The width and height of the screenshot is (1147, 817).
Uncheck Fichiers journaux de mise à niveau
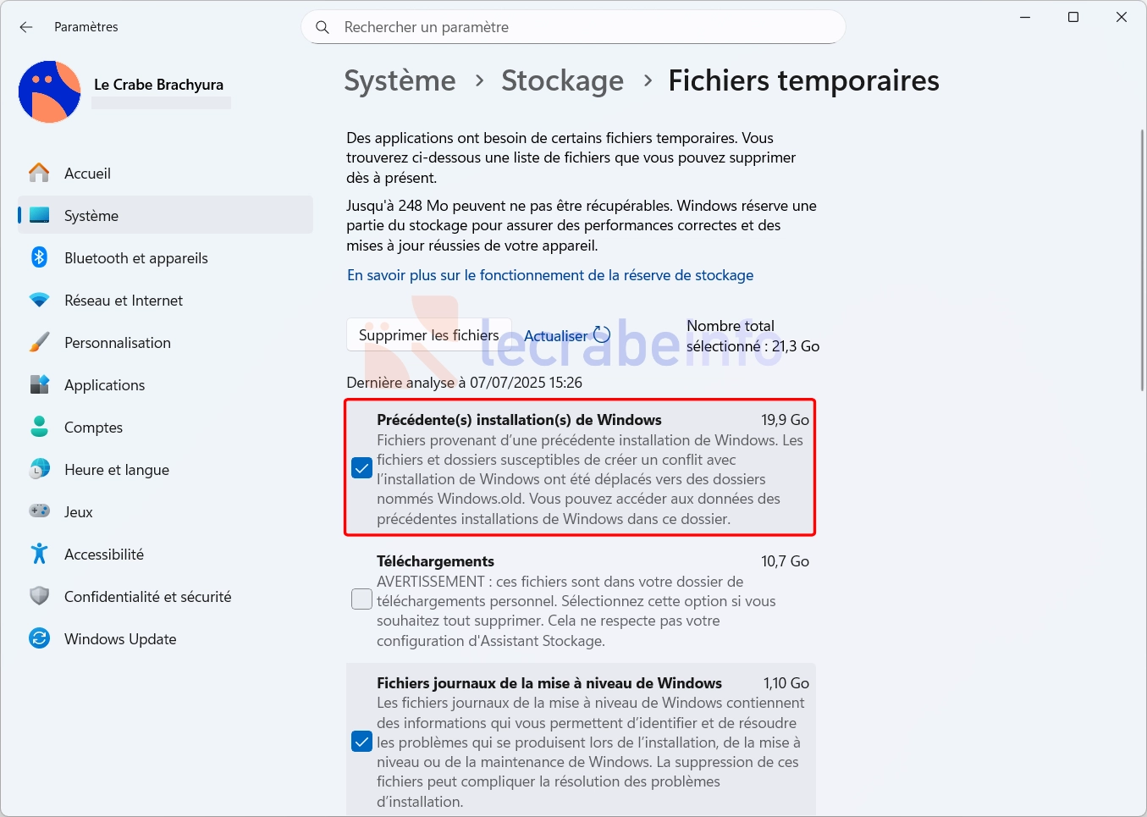361,742
